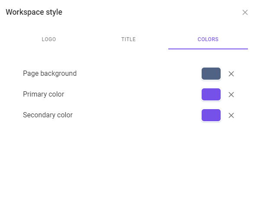Select the COLORS tab

208,39
